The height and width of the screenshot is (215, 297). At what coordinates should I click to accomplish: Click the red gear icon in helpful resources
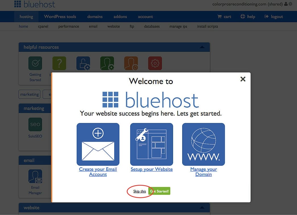155,63
